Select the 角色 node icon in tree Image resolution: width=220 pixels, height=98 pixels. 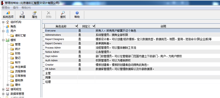(x=8, y=27)
